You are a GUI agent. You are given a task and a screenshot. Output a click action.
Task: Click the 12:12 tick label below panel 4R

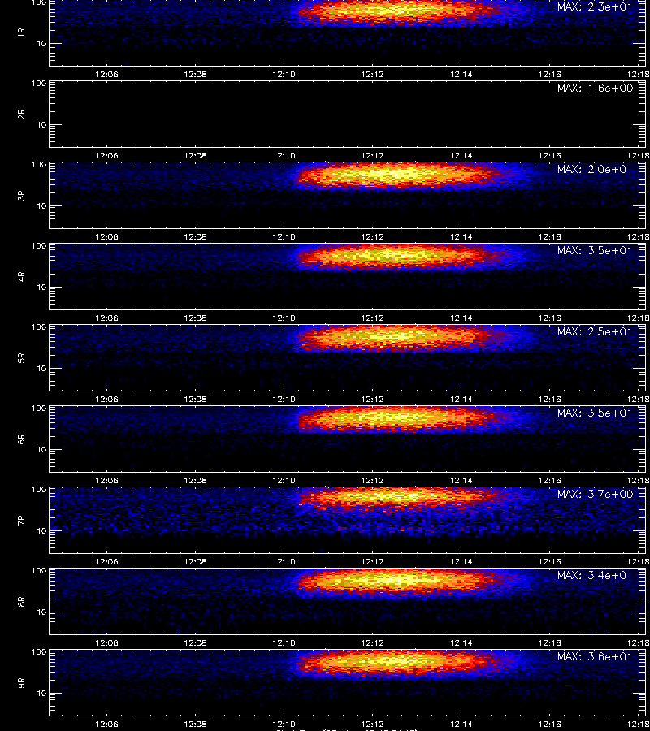click(373, 318)
